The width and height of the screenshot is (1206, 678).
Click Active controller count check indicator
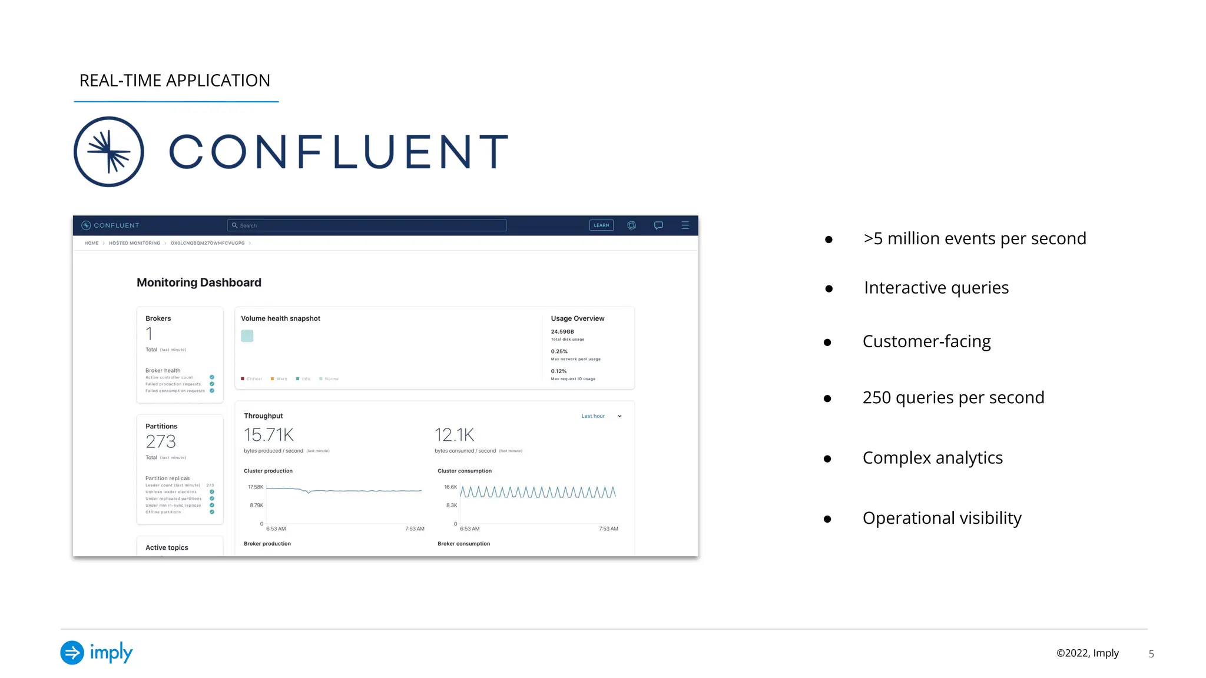[212, 377]
